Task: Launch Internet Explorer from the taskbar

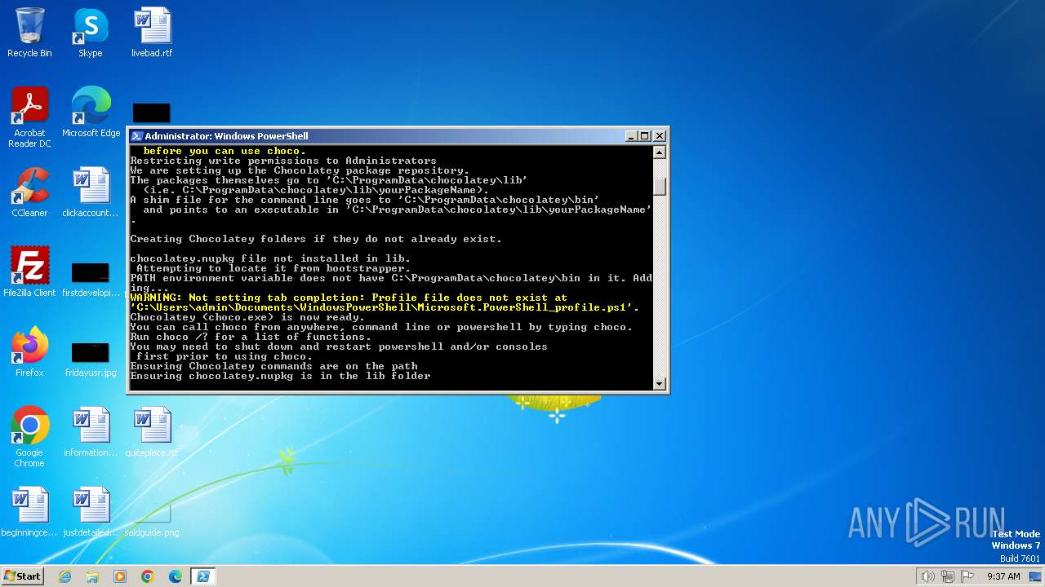Action: 64,576
